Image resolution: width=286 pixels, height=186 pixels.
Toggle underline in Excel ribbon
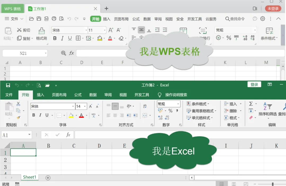click(47, 115)
